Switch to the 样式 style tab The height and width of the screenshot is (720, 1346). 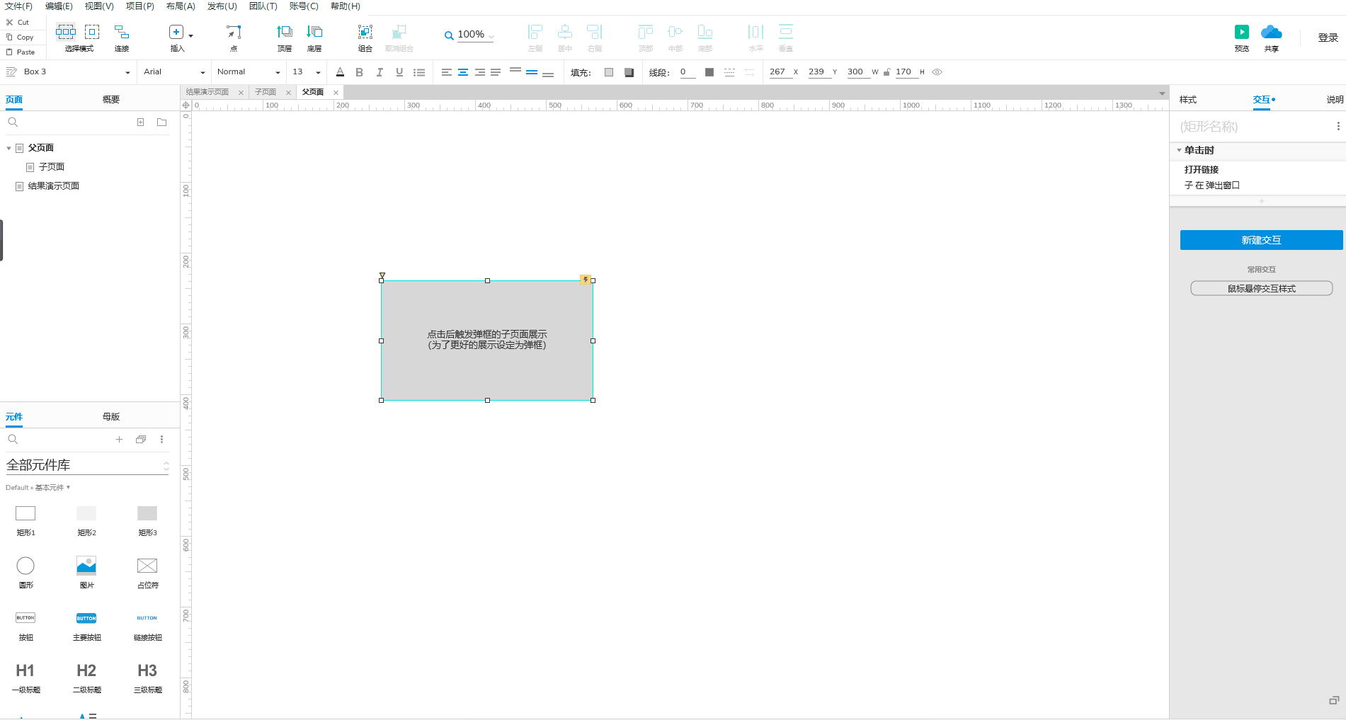click(x=1188, y=100)
